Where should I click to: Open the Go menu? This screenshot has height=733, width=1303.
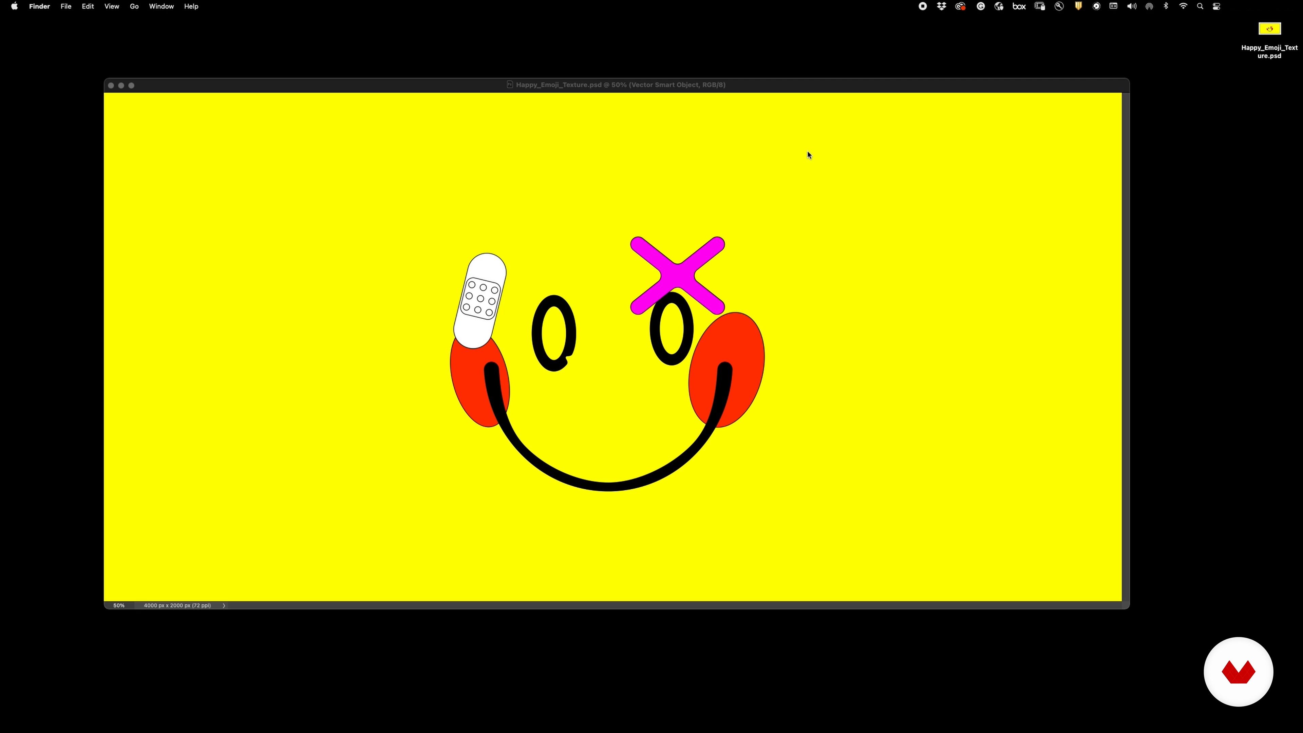134,6
